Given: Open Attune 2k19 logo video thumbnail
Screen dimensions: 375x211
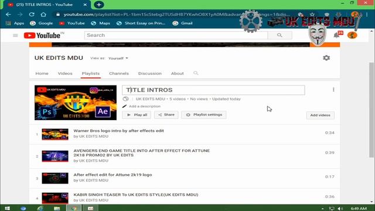Looking at the screenshot, I should point(55,178).
